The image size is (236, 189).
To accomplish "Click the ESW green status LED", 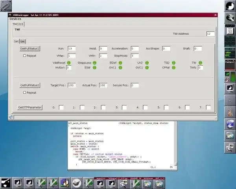I will point(94,67).
